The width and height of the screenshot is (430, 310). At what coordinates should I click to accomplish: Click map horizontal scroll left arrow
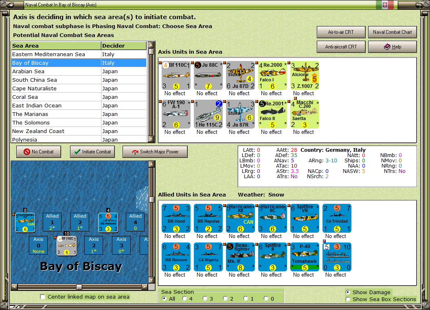click(14, 287)
